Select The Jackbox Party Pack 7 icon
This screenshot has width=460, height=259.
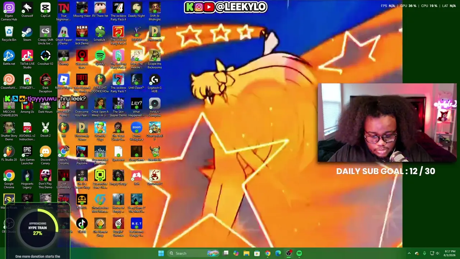(118, 83)
